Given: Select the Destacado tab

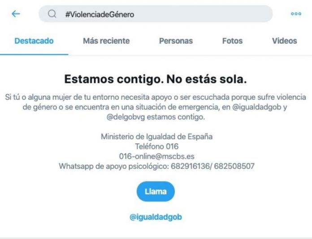Looking at the screenshot, I should pyautogui.click(x=34, y=41).
